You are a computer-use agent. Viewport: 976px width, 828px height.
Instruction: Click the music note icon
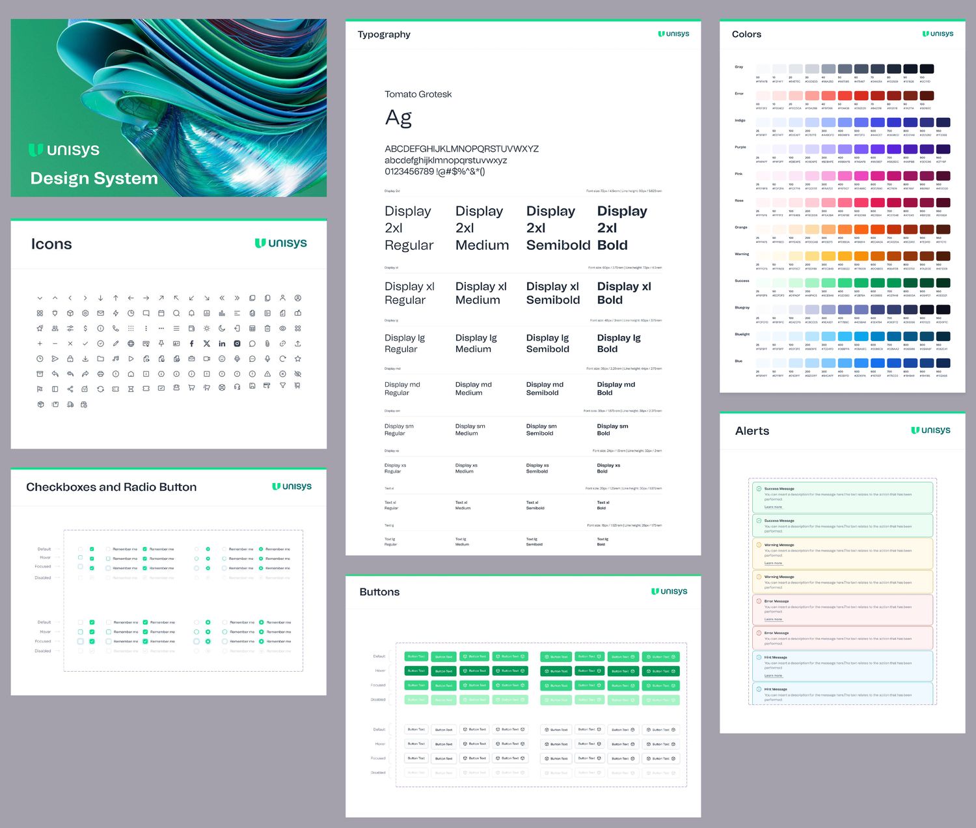click(x=116, y=359)
